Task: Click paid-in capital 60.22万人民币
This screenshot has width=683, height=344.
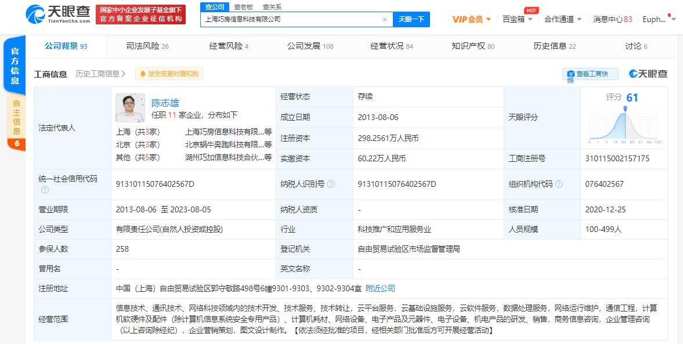Action: coord(382,159)
